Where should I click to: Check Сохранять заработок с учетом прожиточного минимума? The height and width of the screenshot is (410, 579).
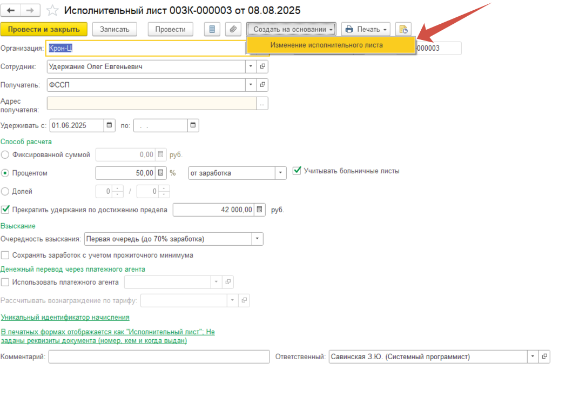point(5,255)
